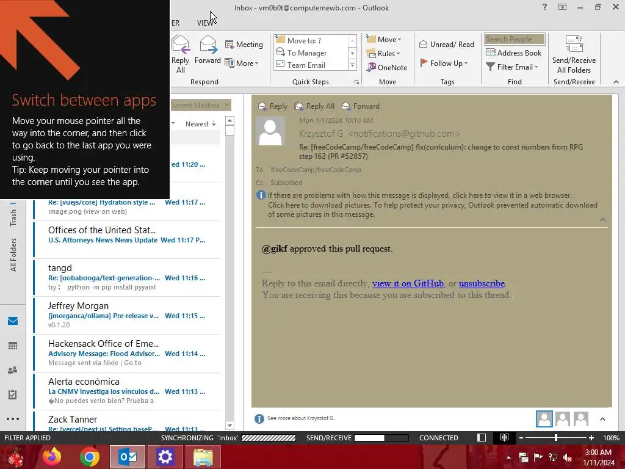Open Chrome from the taskbar
Screen dimensions: 625x469
point(89,457)
